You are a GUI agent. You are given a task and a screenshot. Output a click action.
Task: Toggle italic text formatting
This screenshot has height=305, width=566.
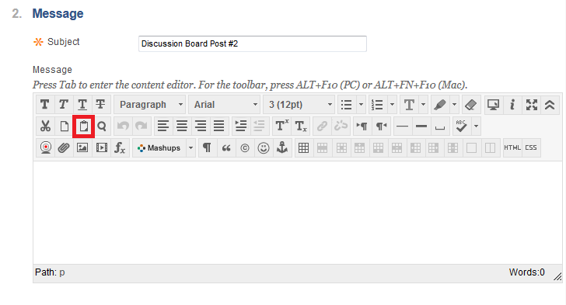pyautogui.click(x=64, y=105)
